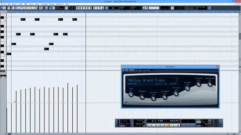Toggle Acoustic Feedback speaker button

click(5, 8)
